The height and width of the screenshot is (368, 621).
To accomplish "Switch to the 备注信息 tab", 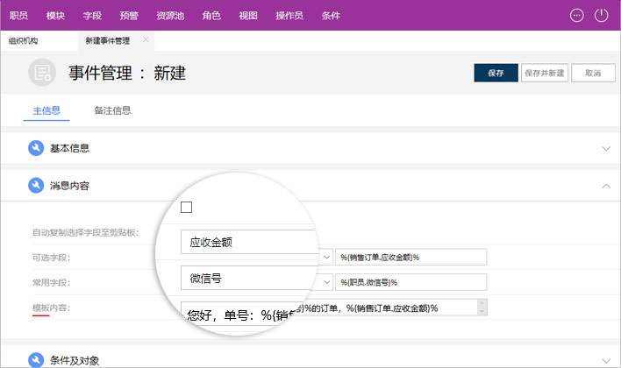I will tap(112, 110).
